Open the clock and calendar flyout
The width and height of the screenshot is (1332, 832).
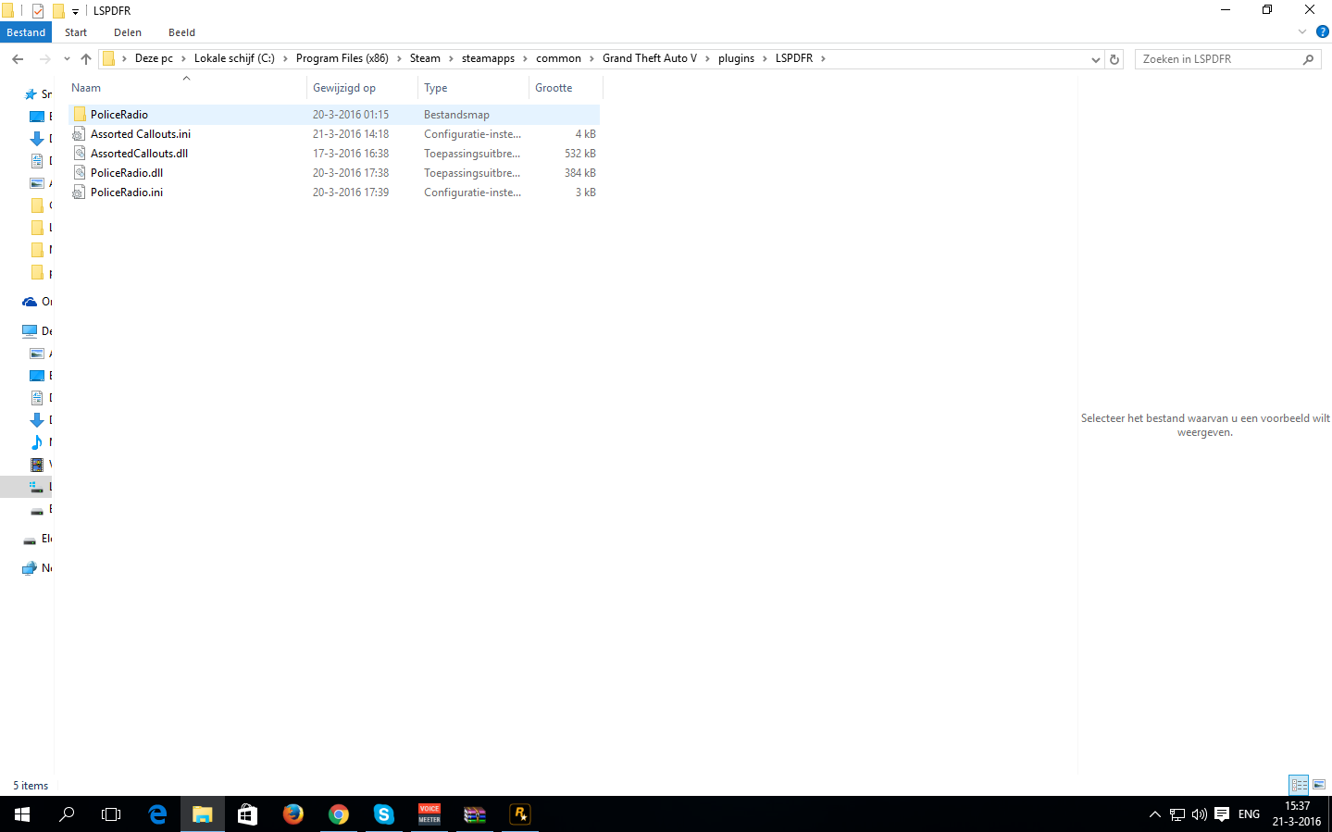(x=1296, y=814)
